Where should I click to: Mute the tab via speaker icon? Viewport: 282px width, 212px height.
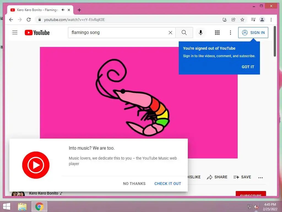[x=63, y=10]
